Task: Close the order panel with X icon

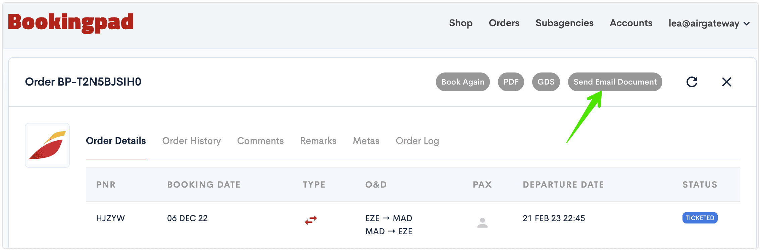Action: pos(727,82)
